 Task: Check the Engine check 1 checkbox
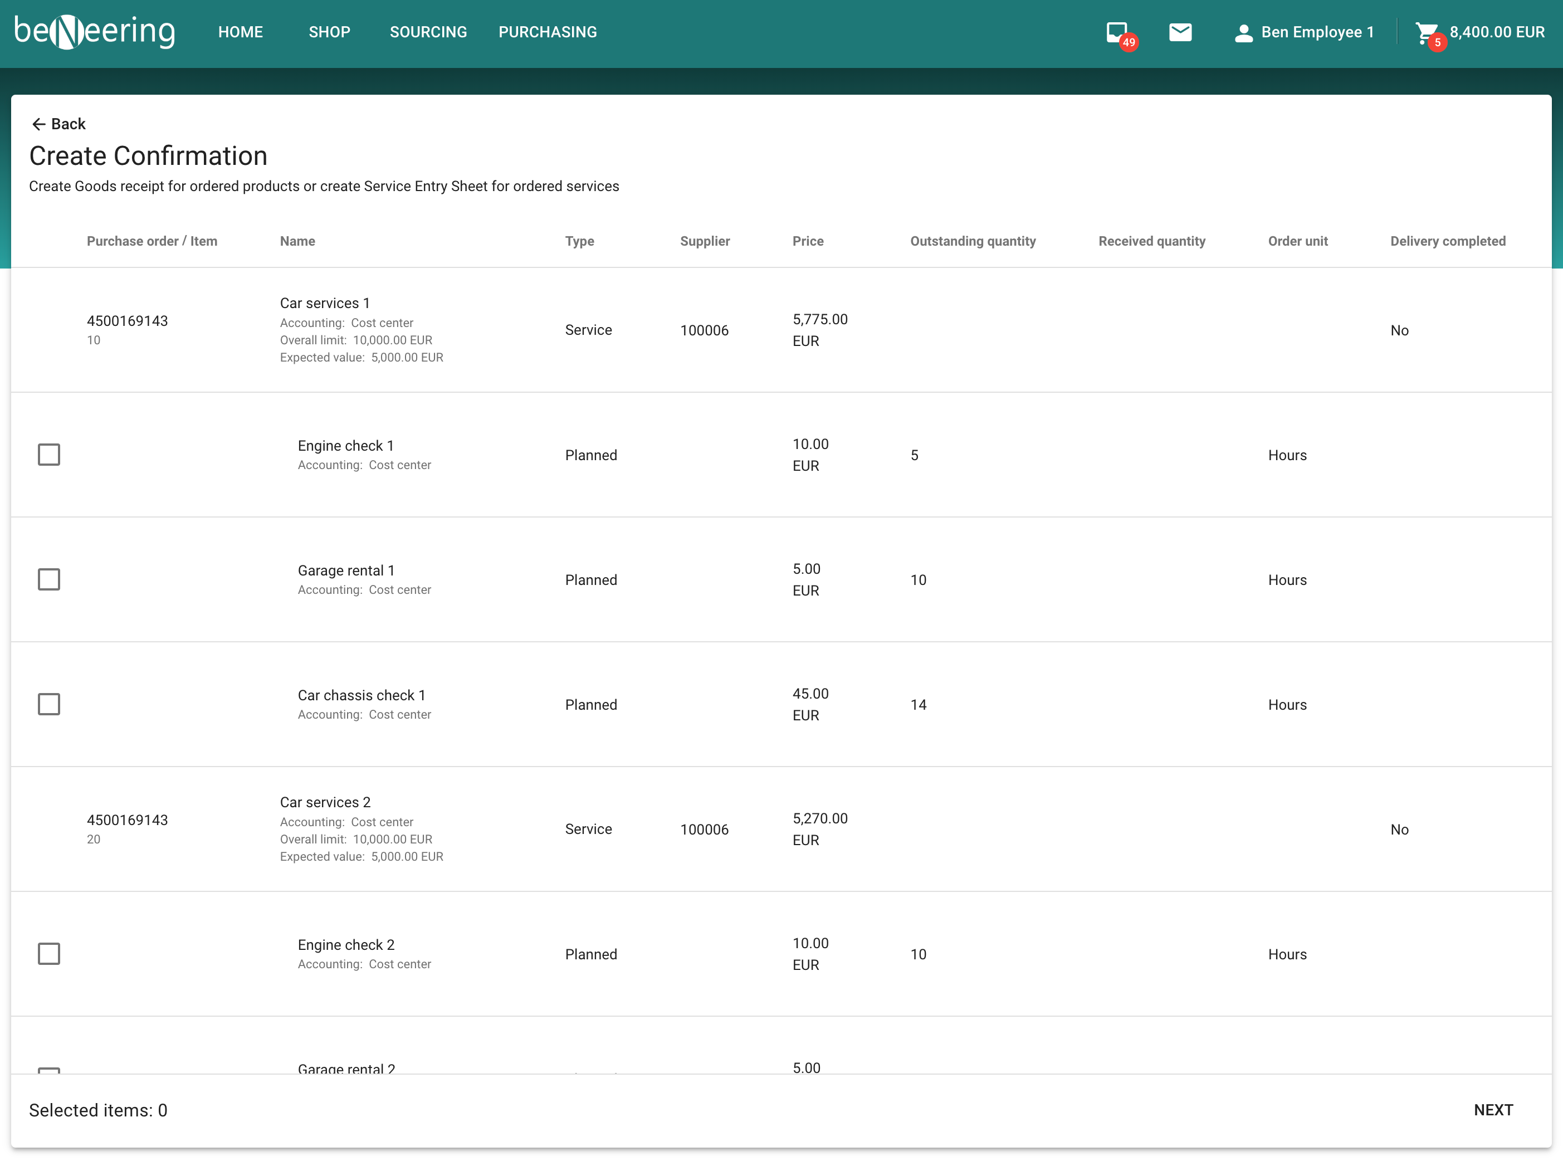click(49, 455)
